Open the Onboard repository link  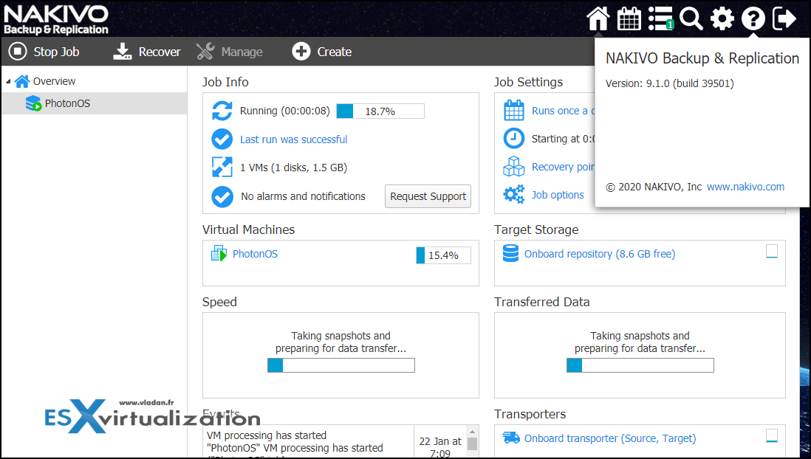(600, 254)
